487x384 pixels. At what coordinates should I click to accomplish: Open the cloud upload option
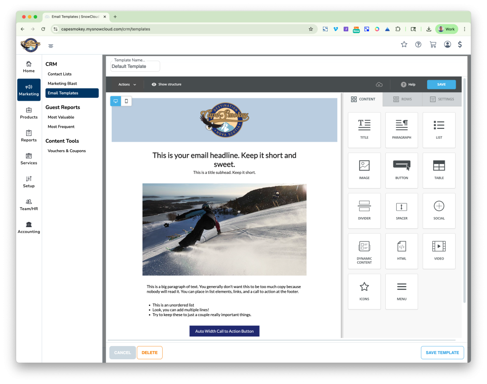(x=379, y=84)
